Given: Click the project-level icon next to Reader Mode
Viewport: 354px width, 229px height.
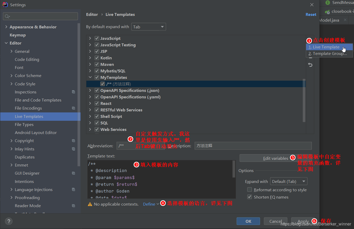Looking at the screenshot, I should (73, 206).
